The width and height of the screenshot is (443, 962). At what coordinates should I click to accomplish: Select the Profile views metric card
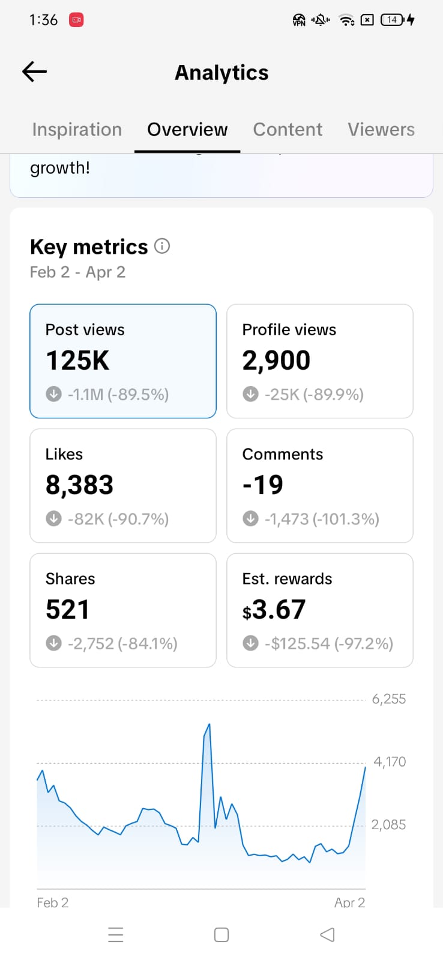tap(320, 361)
